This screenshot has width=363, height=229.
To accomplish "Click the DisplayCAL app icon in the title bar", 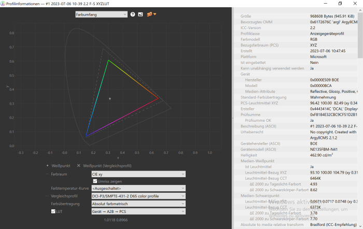I will click(4, 4).
